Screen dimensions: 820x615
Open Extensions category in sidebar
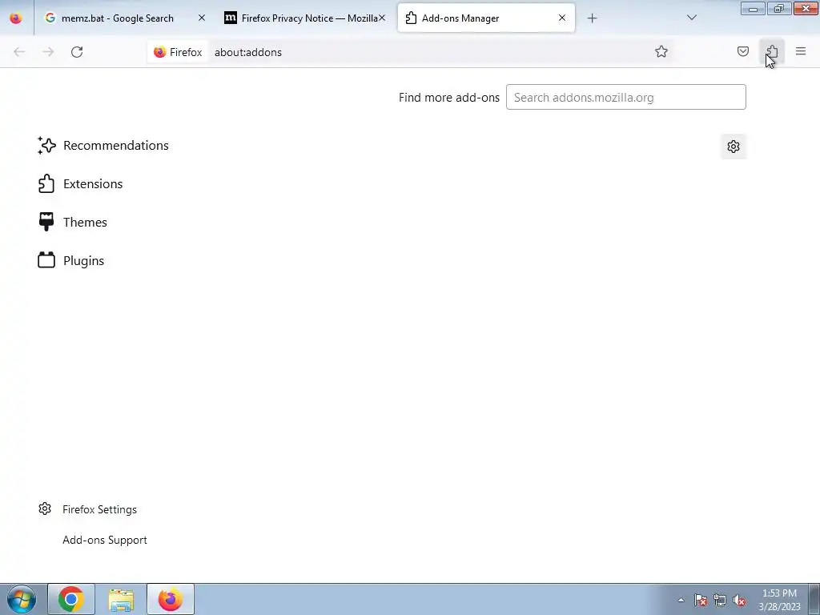(x=80, y=184)
